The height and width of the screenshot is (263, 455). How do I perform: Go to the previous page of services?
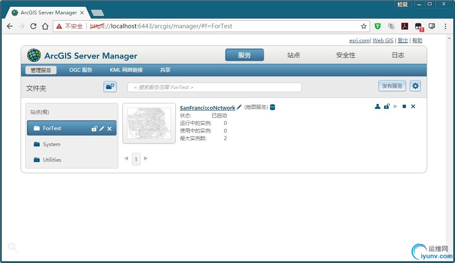point(126,158)
